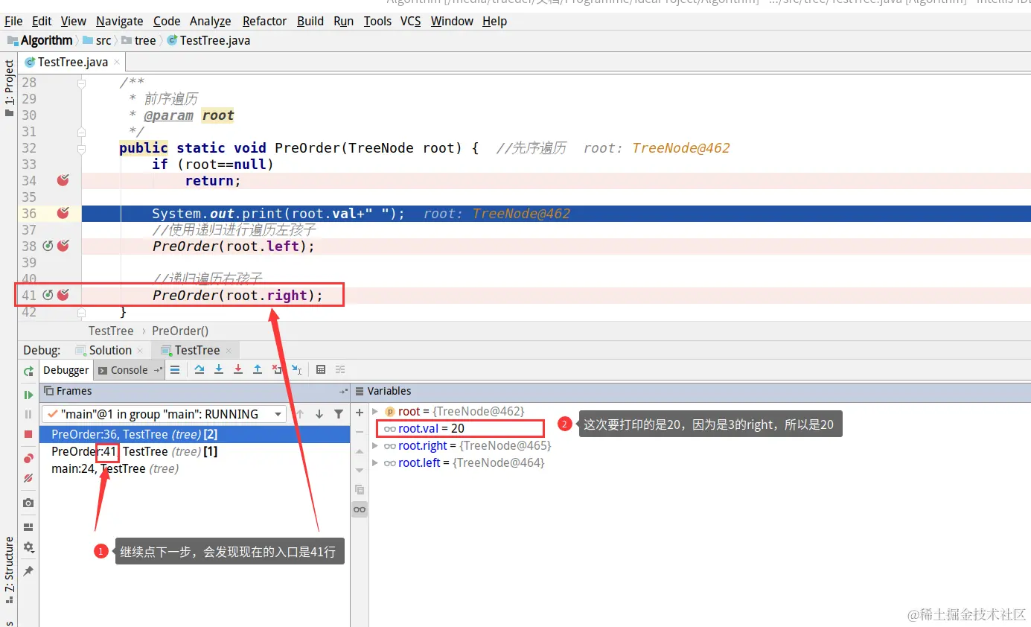The width and height of the screenshot is (1031, 627).
Task: Expand root.left = {TreeNode@464} node
Action: click(375, 462)
